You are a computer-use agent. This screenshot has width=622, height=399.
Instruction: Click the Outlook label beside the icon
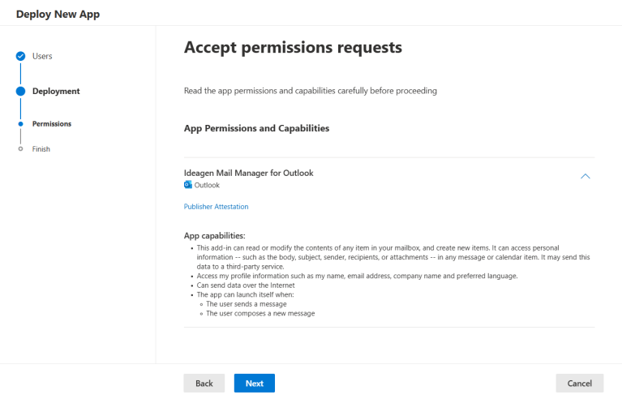click(207, 185)
